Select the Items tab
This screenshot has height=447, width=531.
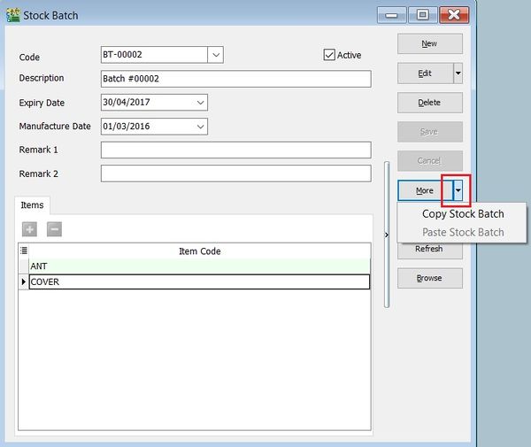32,204
